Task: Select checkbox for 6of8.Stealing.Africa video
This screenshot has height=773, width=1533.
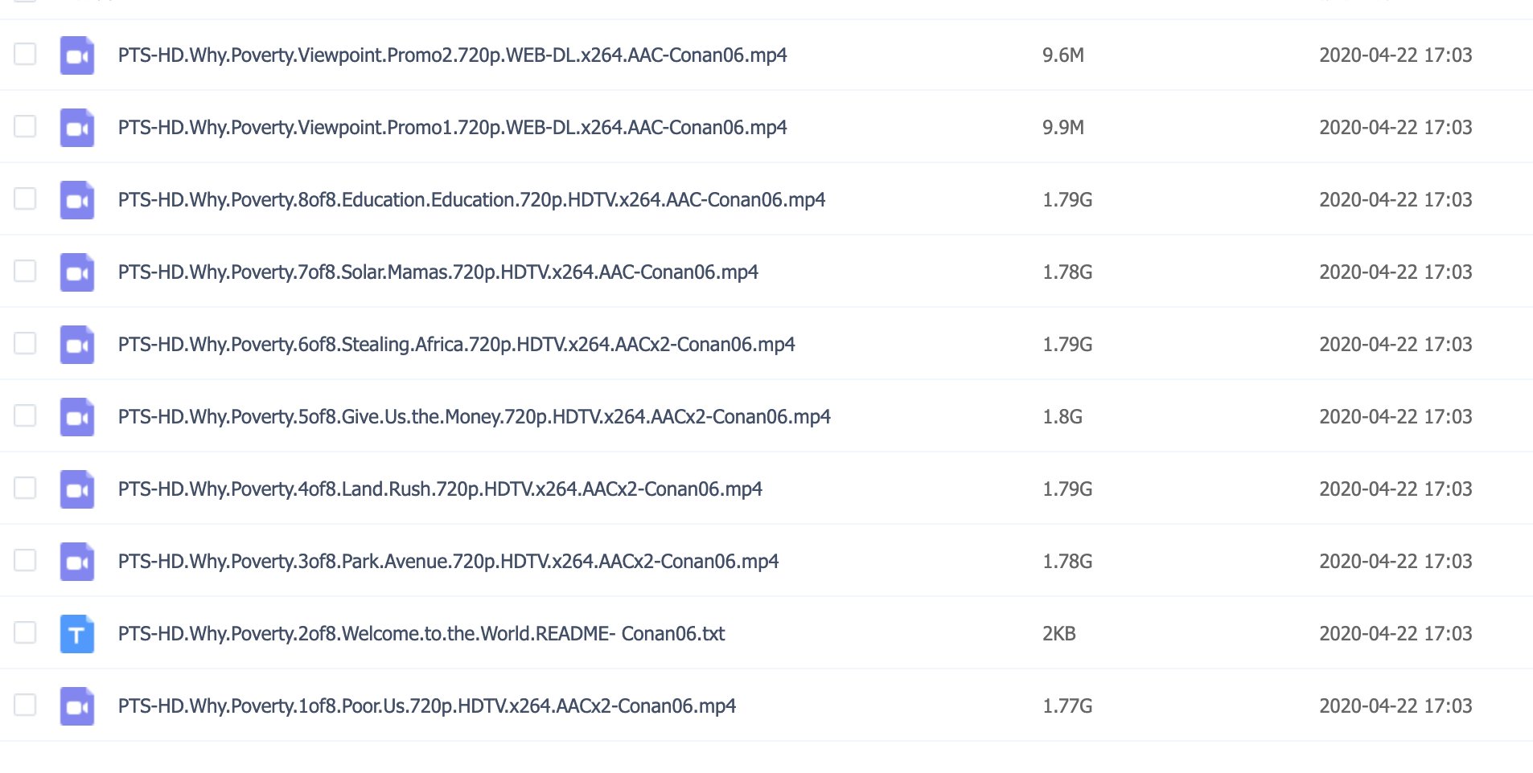Action: coord(25,343)
